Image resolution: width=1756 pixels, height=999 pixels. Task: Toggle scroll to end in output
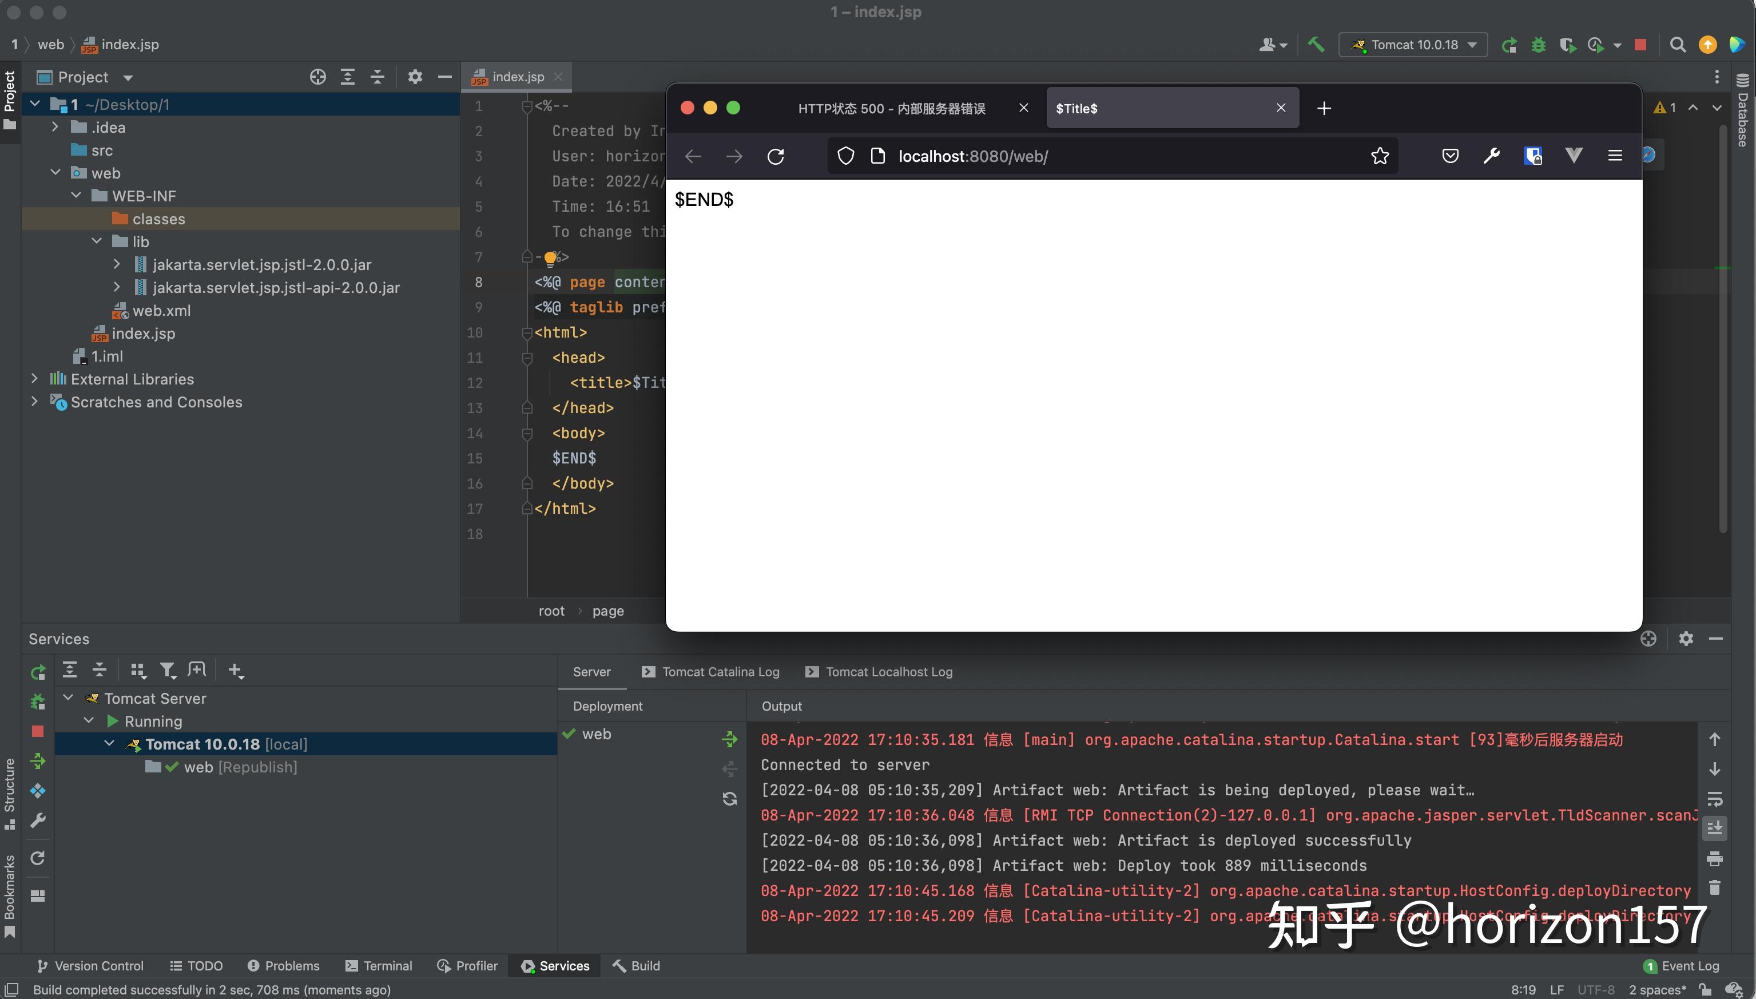click(x=1714, y=829)
